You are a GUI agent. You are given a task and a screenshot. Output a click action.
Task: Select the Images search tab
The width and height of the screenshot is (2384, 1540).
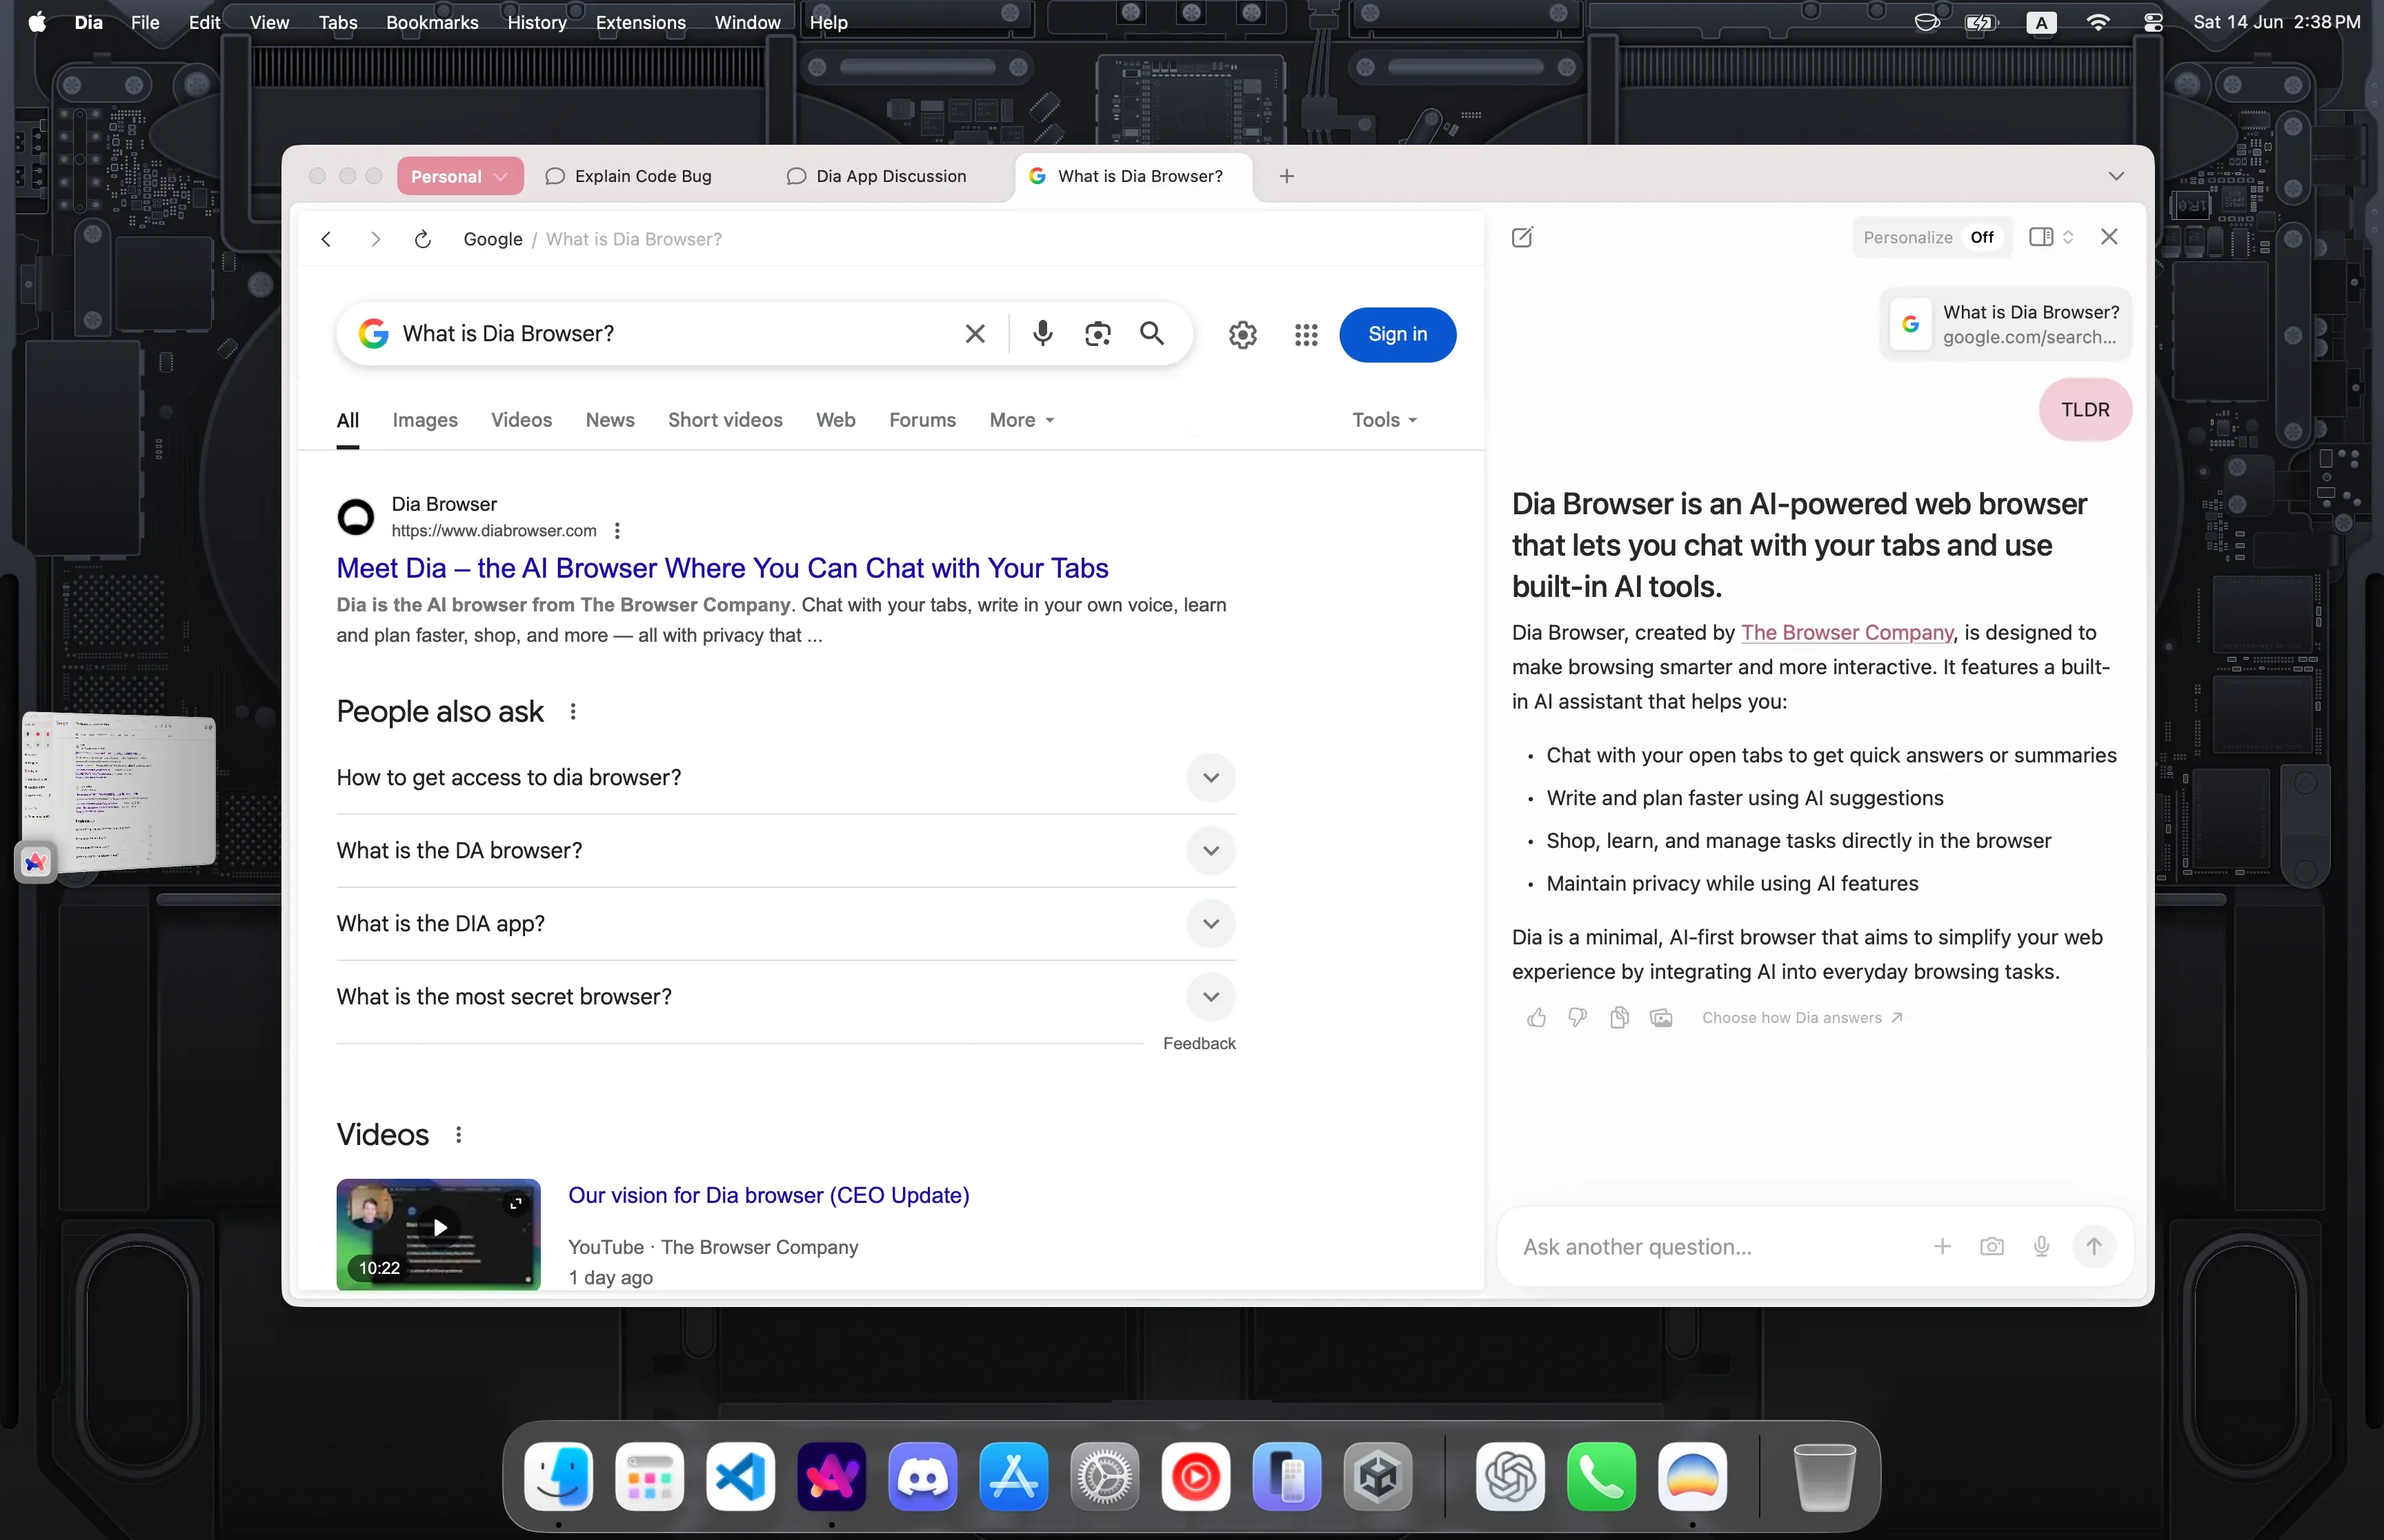[x=425, y=420]
